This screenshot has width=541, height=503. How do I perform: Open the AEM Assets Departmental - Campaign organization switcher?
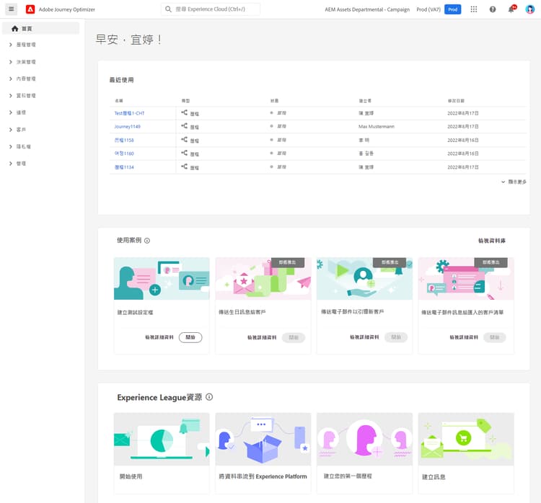(x=367, y=9)
